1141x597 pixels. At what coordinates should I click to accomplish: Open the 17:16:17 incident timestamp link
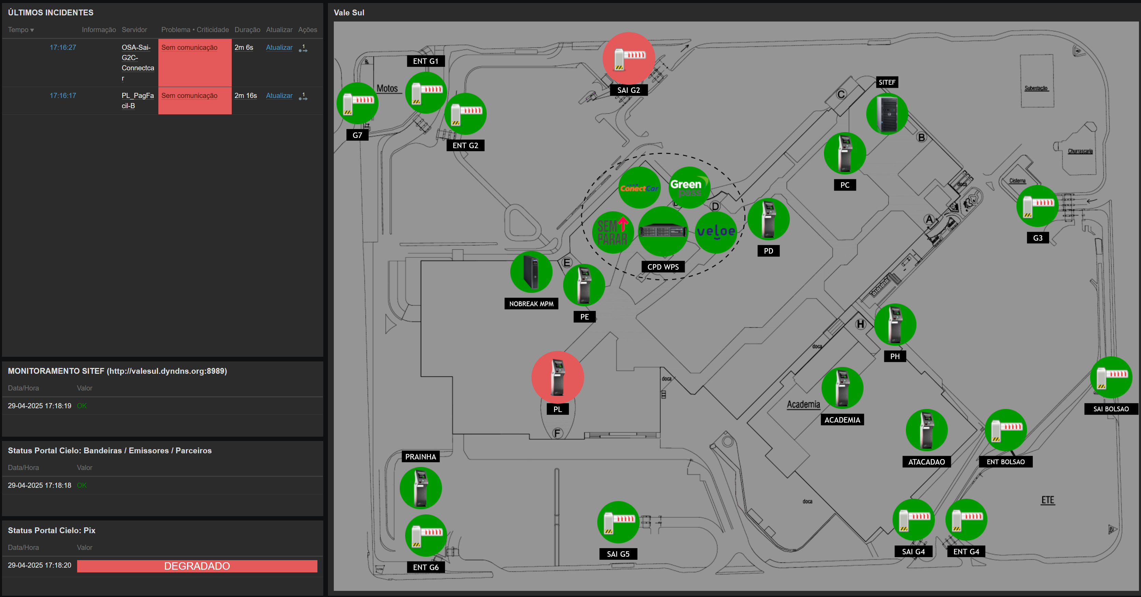62,96
